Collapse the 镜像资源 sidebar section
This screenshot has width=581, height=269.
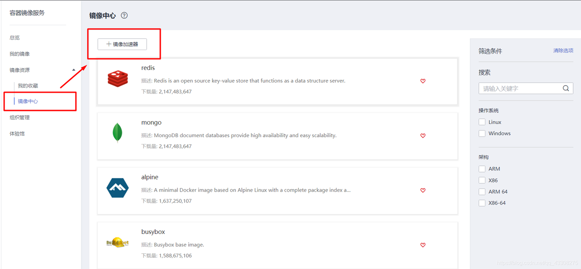pyautogui.click(x=74, y=70)
